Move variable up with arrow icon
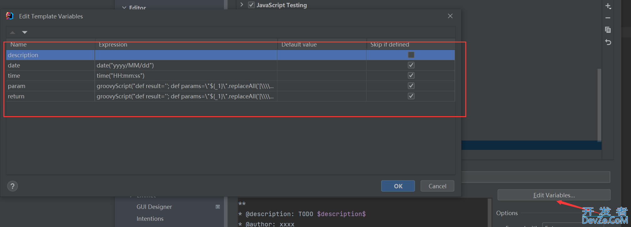Image resolution: width=631 pixels, height=227 pixels. tap(13, 32)
